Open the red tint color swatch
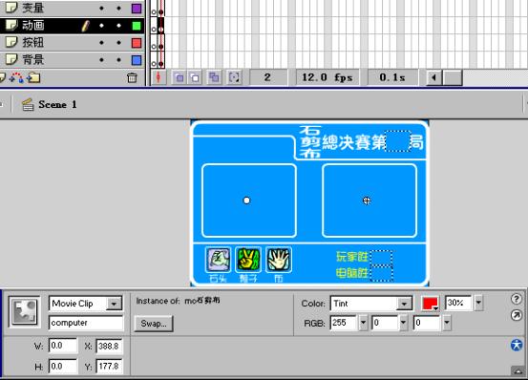This screenshot has width=528, height=380. (x=430, y=304)
